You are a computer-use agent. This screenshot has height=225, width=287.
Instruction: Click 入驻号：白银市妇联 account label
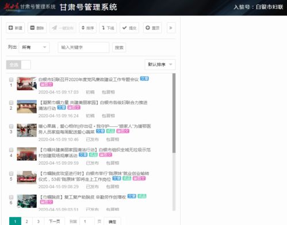(x=258, y=7)
